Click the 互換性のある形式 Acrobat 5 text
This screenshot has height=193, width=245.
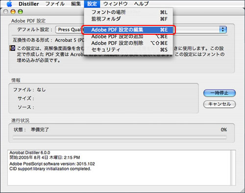click(49, 40)
